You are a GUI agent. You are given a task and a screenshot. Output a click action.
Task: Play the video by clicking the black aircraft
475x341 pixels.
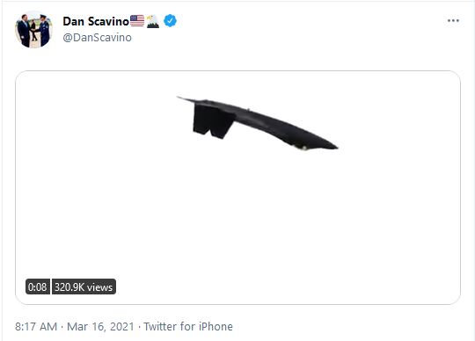[x=258, y=123]
